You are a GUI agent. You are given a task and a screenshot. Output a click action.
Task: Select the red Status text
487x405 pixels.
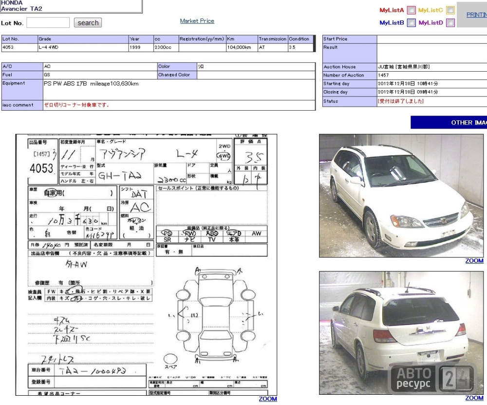[401, 101]
